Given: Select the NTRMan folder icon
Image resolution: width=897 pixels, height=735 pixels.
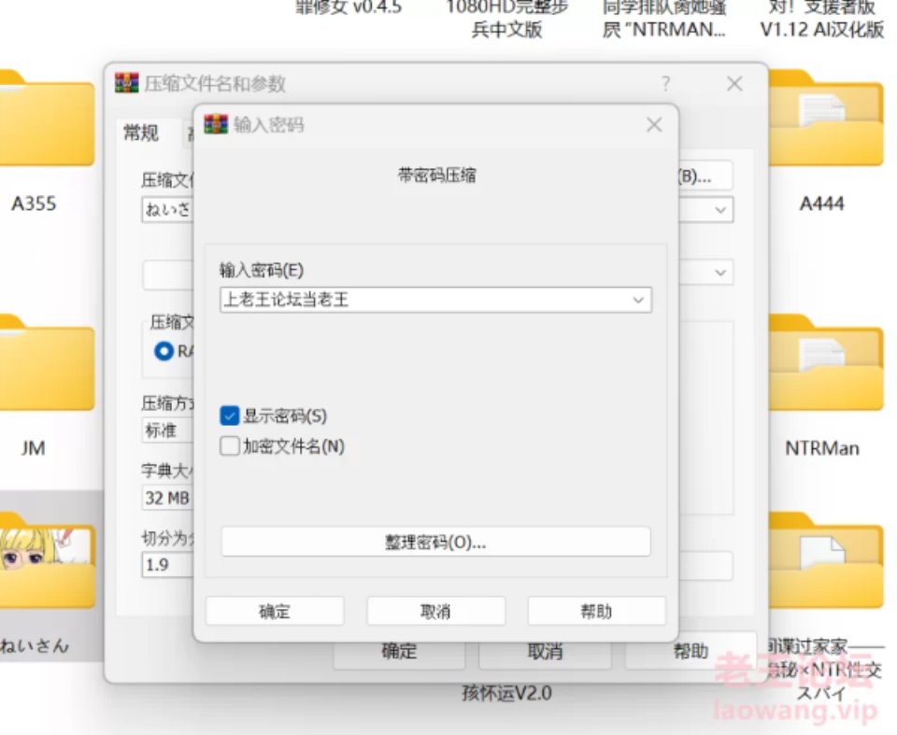Looking at the screenshot, I should click(x=825, y=362).
